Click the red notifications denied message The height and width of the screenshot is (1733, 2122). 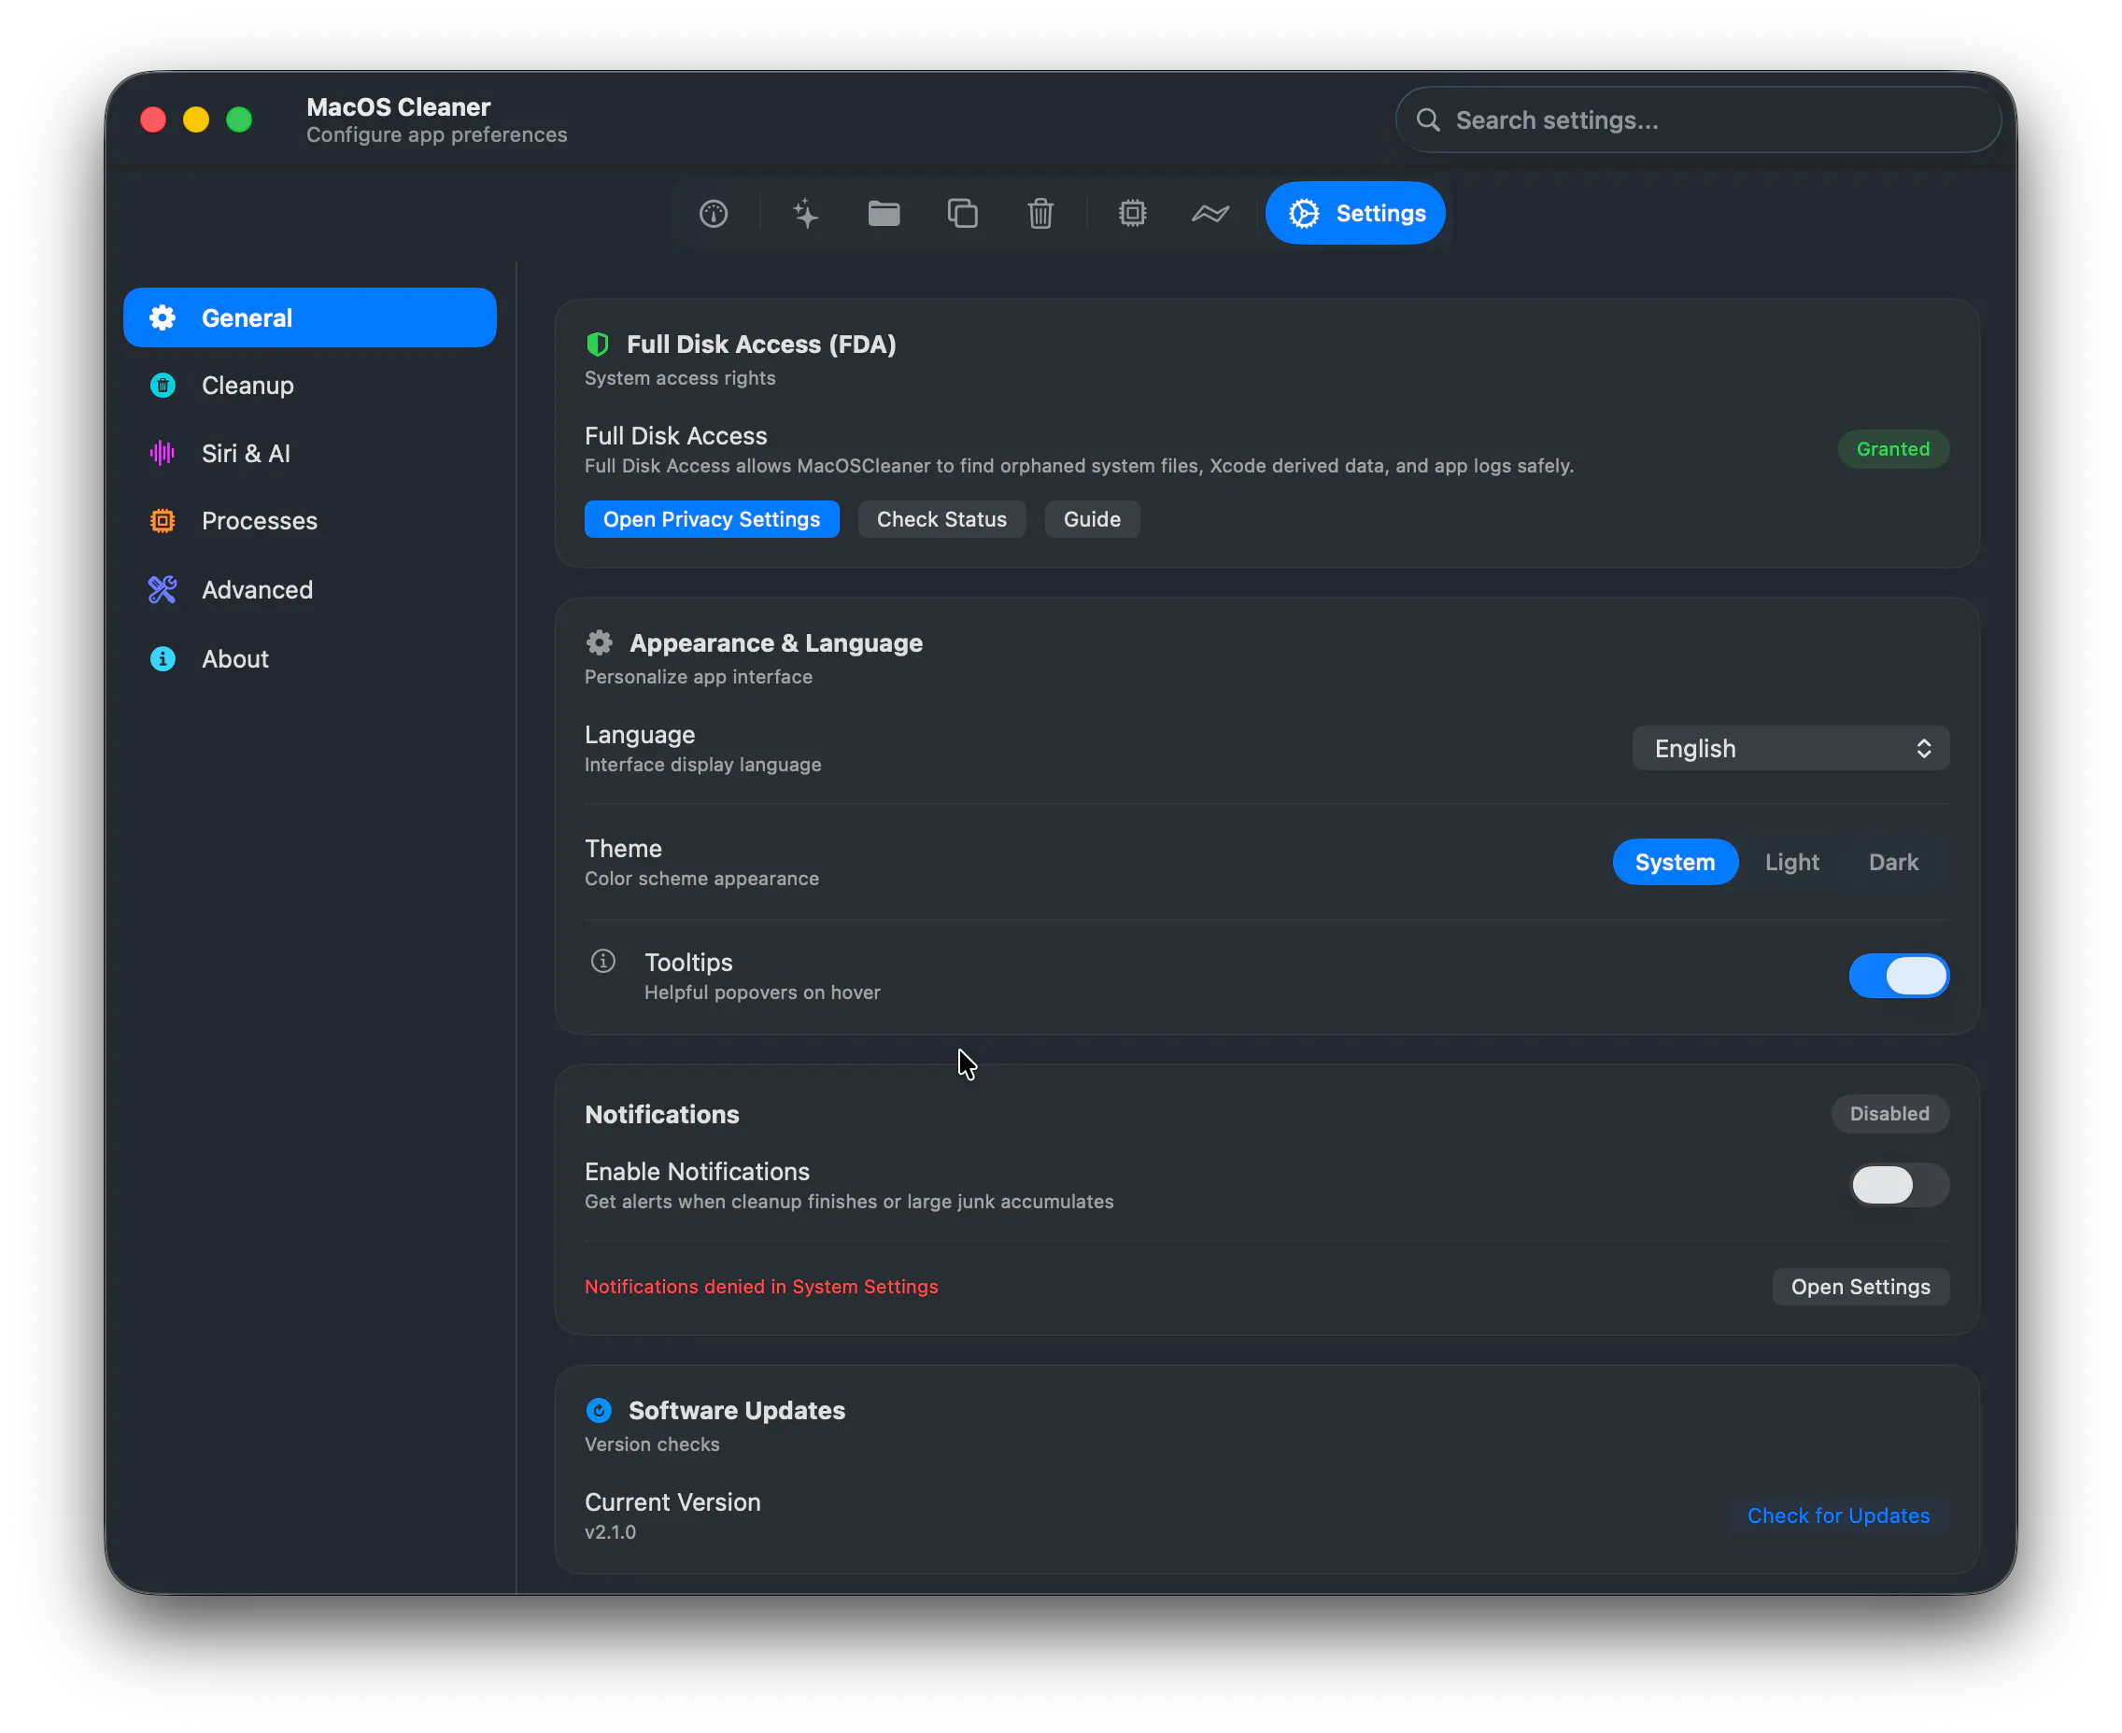[761, 1287]
